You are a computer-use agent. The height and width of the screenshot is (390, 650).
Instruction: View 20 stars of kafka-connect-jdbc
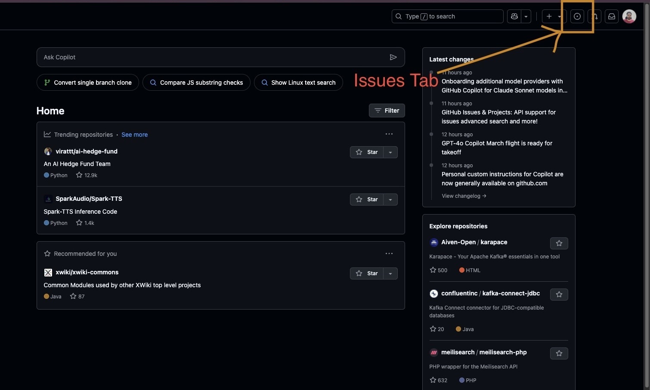click(437, 329)
